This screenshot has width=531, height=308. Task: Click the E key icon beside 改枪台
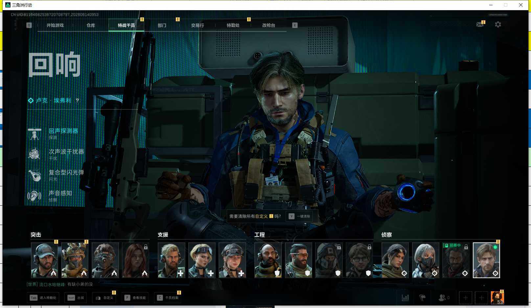click(x=295, y=25)
